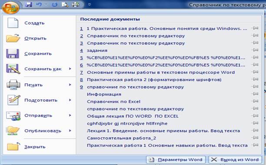266x165 pixels.
Task: Pin Основные приемы работы document
Action: pos(255,72)
